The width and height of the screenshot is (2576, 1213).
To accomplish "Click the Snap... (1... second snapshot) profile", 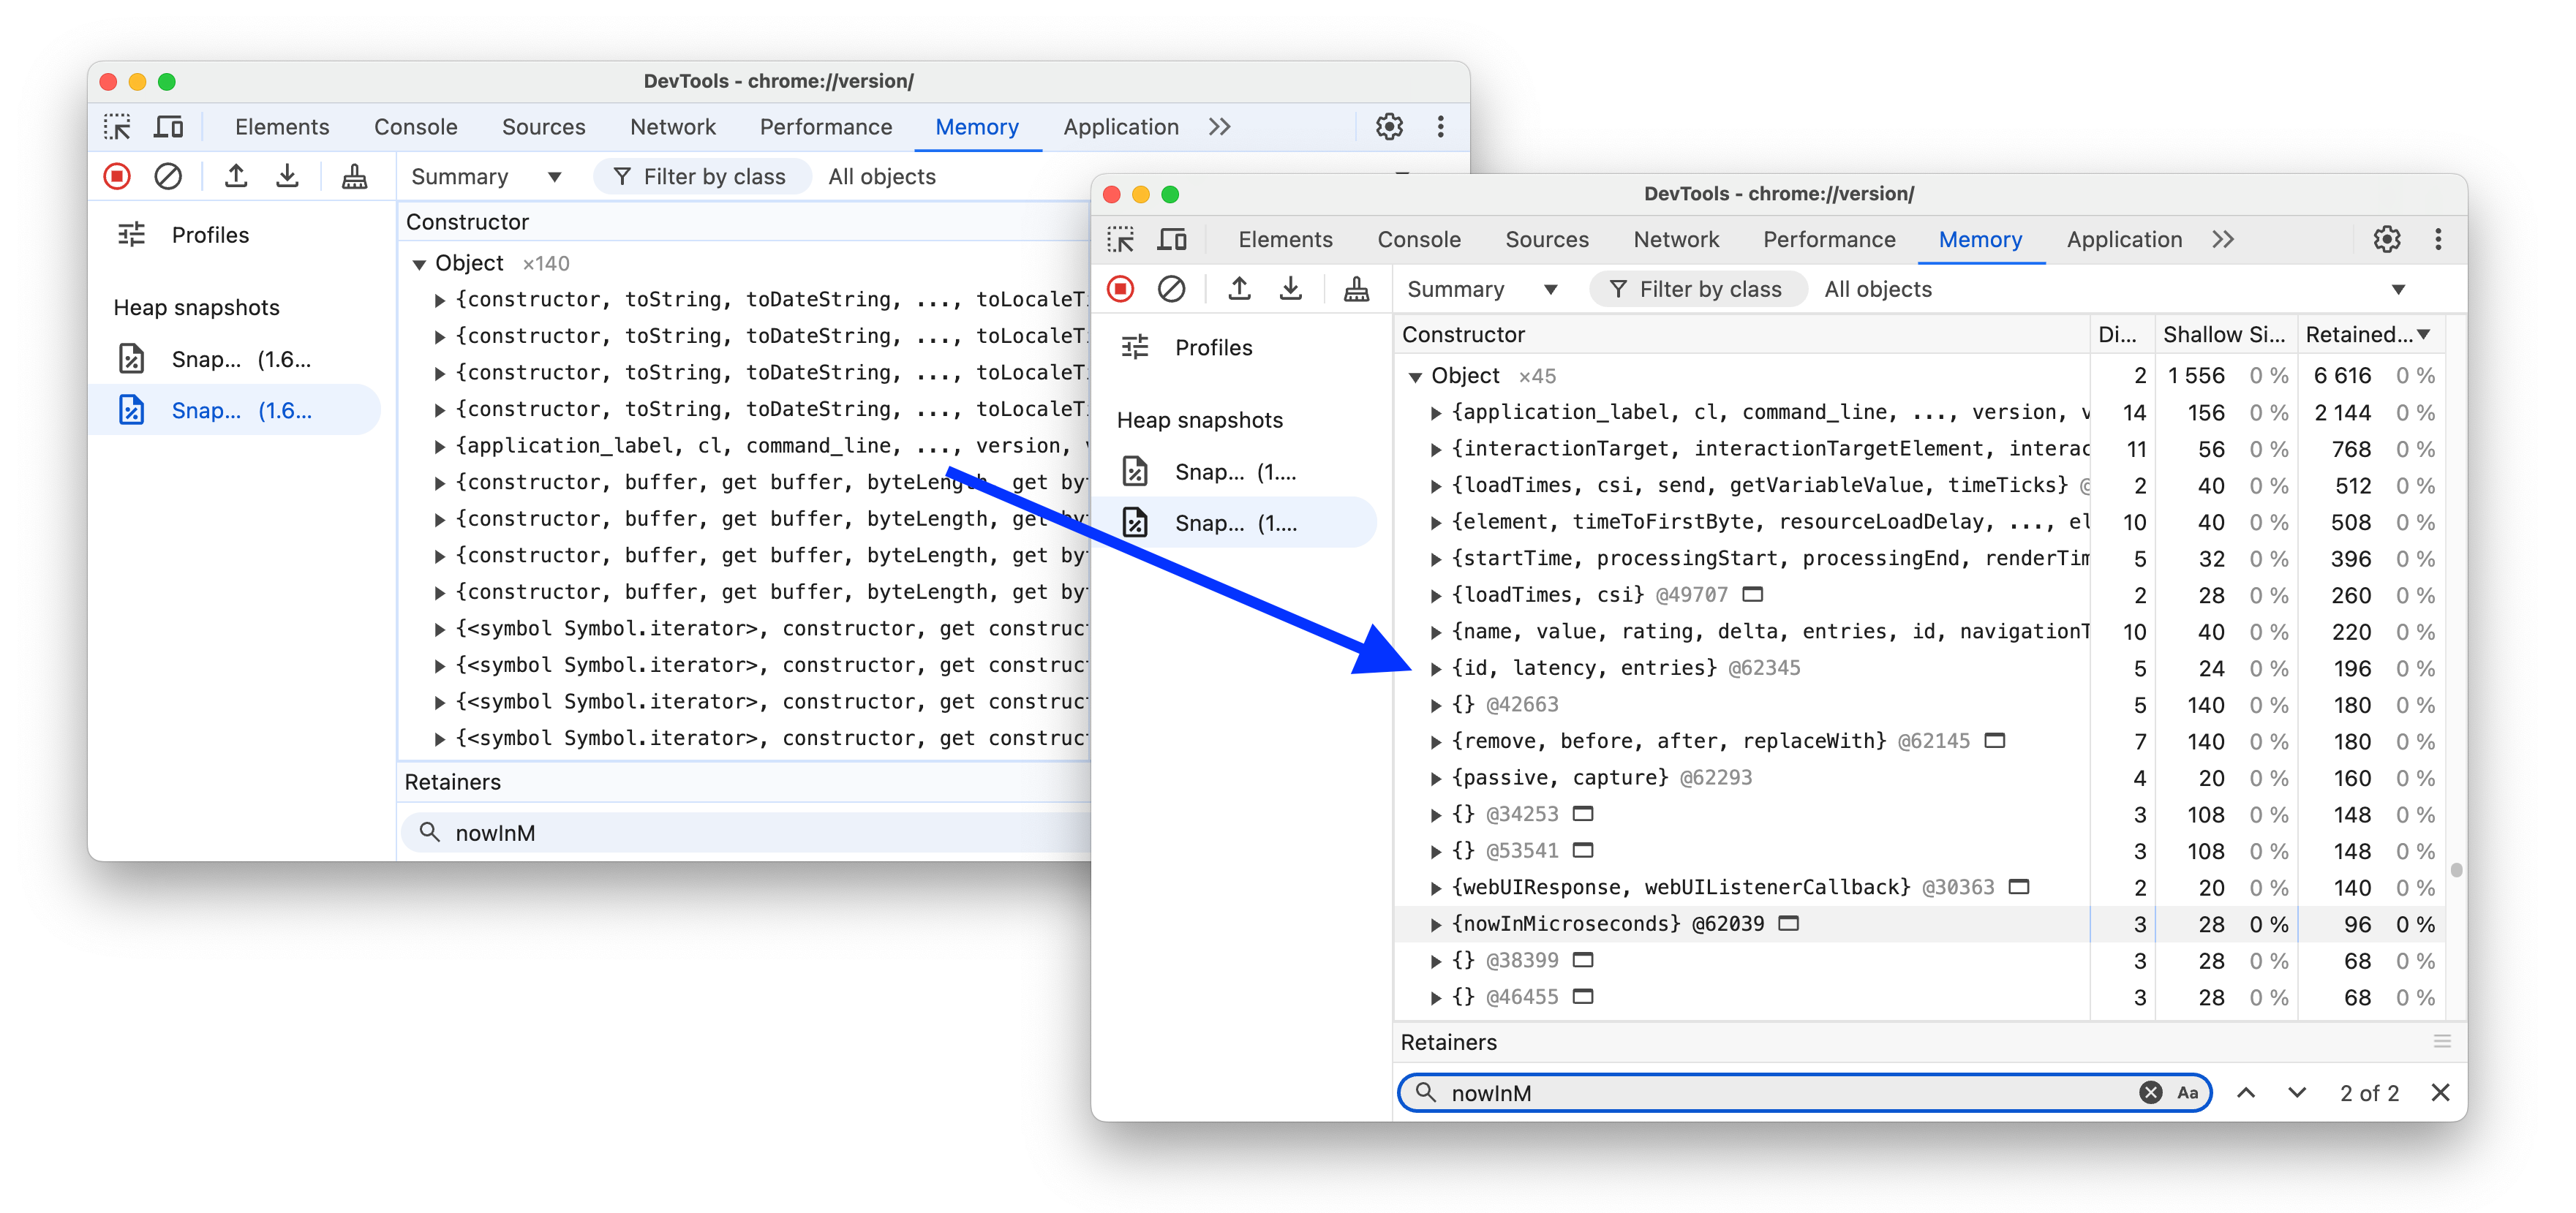I will pyautogui.click(x=1239, y=522).
